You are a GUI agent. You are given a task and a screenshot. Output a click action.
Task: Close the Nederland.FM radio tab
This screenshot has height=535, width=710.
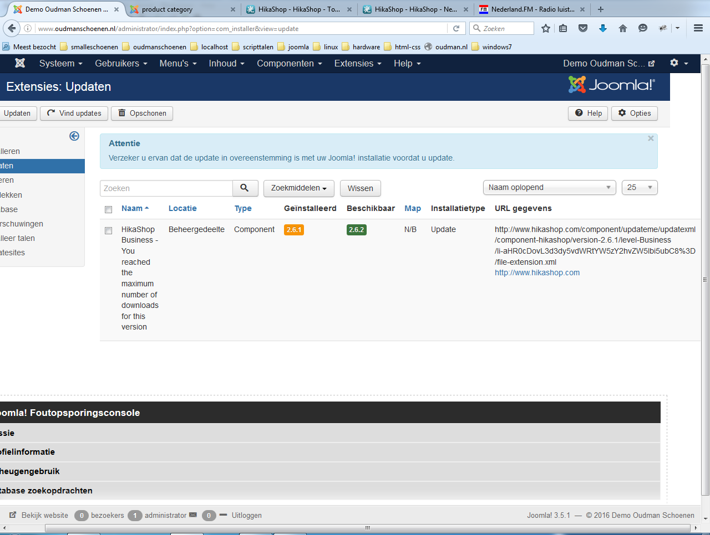[x=582, y=9]
